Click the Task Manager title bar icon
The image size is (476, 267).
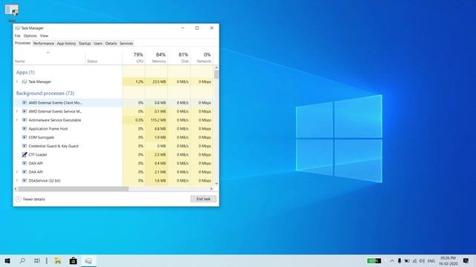17,28
